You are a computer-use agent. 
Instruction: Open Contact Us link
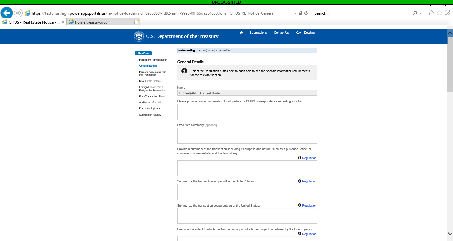click(281, 33)
